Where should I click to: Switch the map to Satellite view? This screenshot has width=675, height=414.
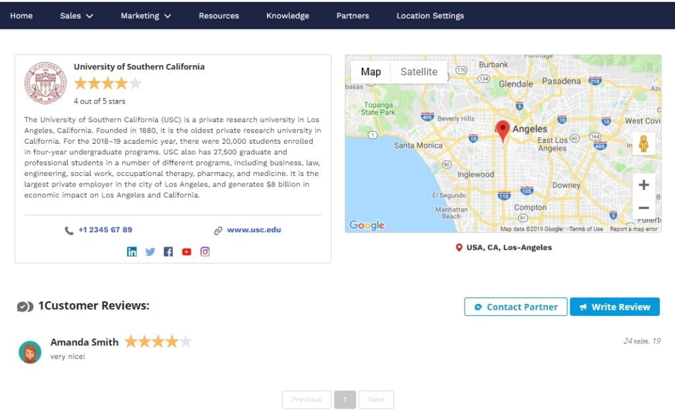(419, 72)
